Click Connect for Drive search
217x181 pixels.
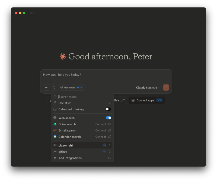pos(101,124)
